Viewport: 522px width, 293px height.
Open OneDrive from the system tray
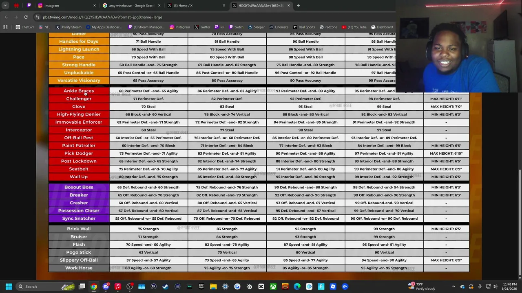pyautogui.click(x=462, y=286)
